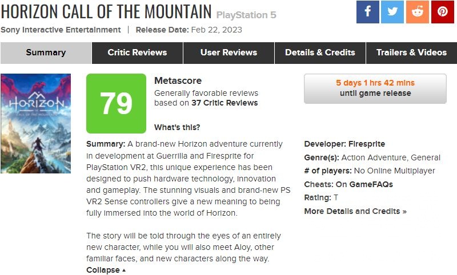This screenshot has width=457, height=275.
Task: Open the 37 Critic Reviews link
Action: click(x=224, y=103)
